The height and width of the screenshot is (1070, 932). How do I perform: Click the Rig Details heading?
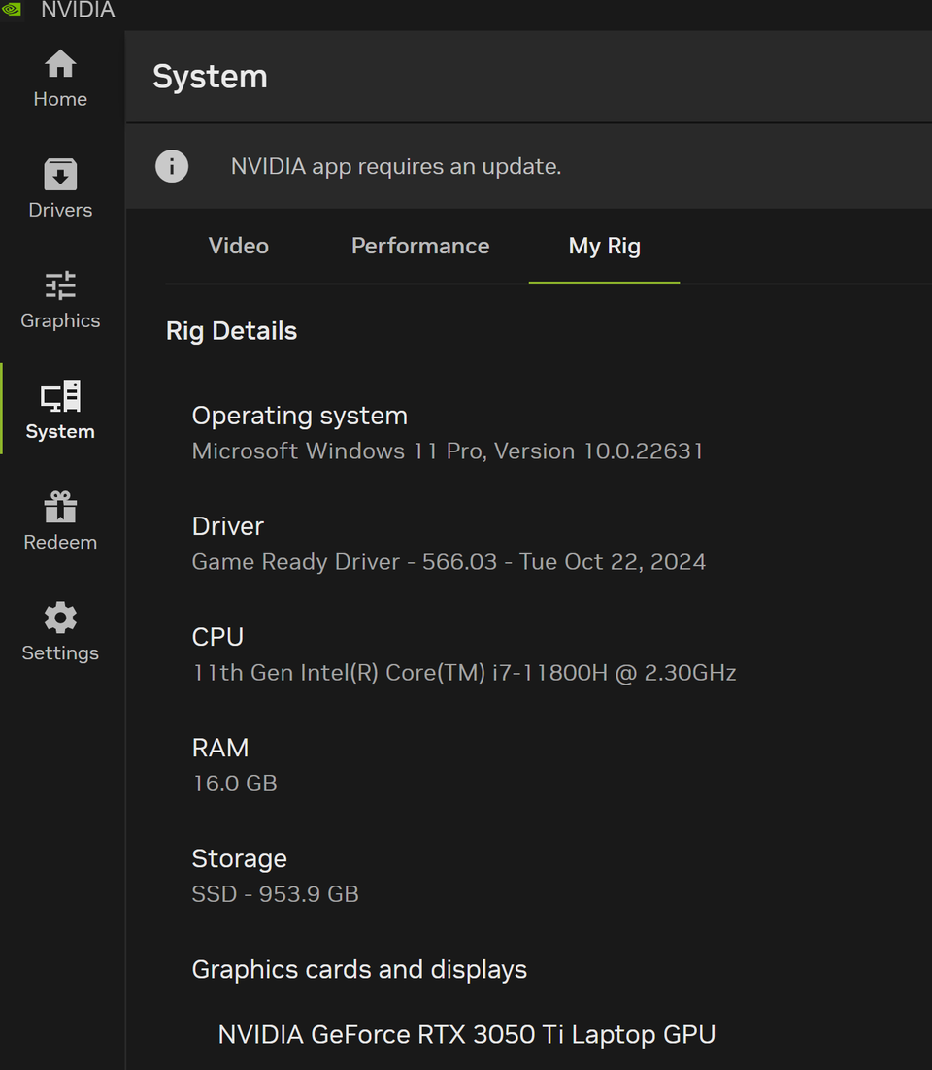click(x=231, y=331)
